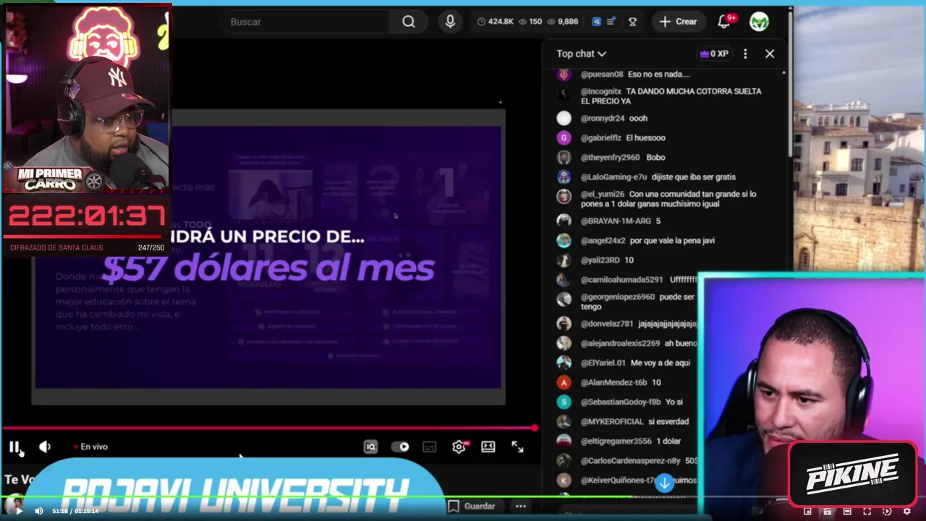Click @BRAYAN-1M-ARG username
The image size is (926, 521).
coord(615,221)
